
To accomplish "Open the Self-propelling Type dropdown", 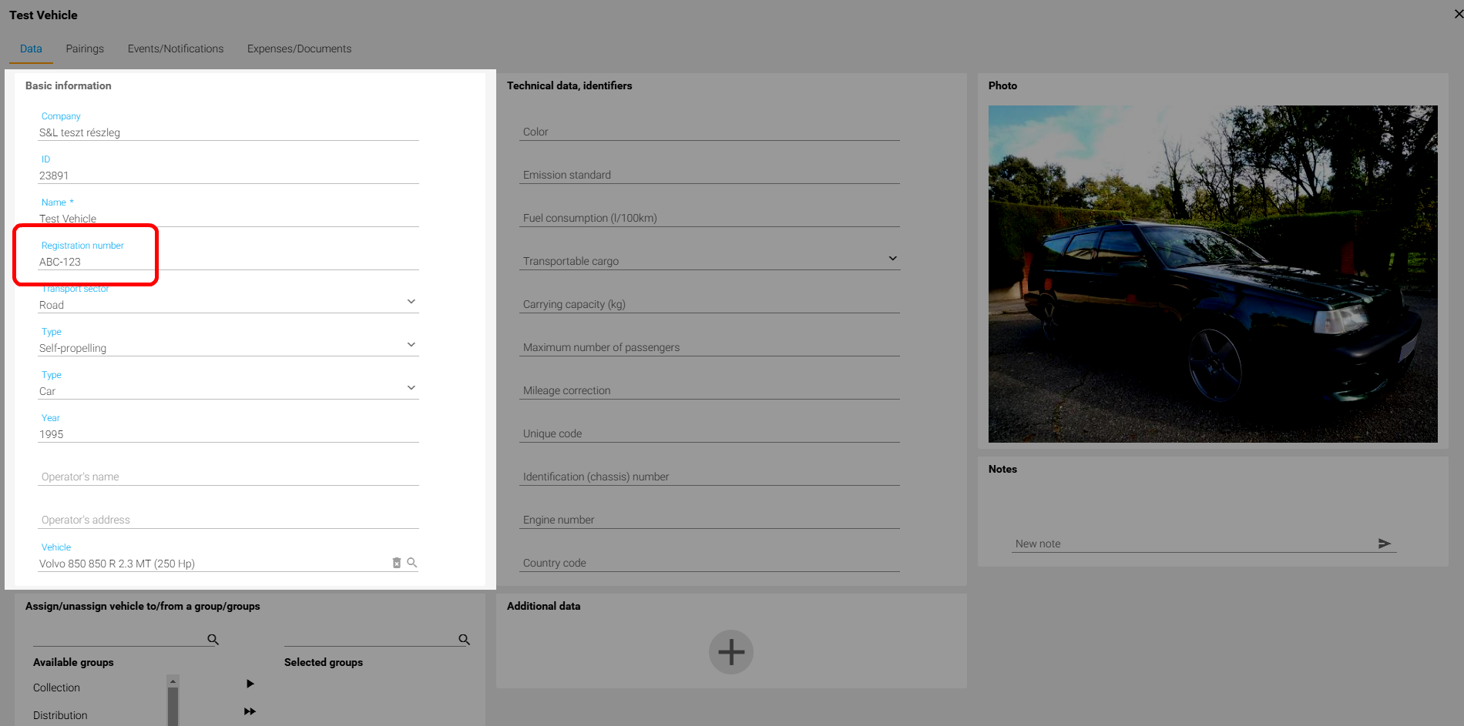I will point(411,345).
